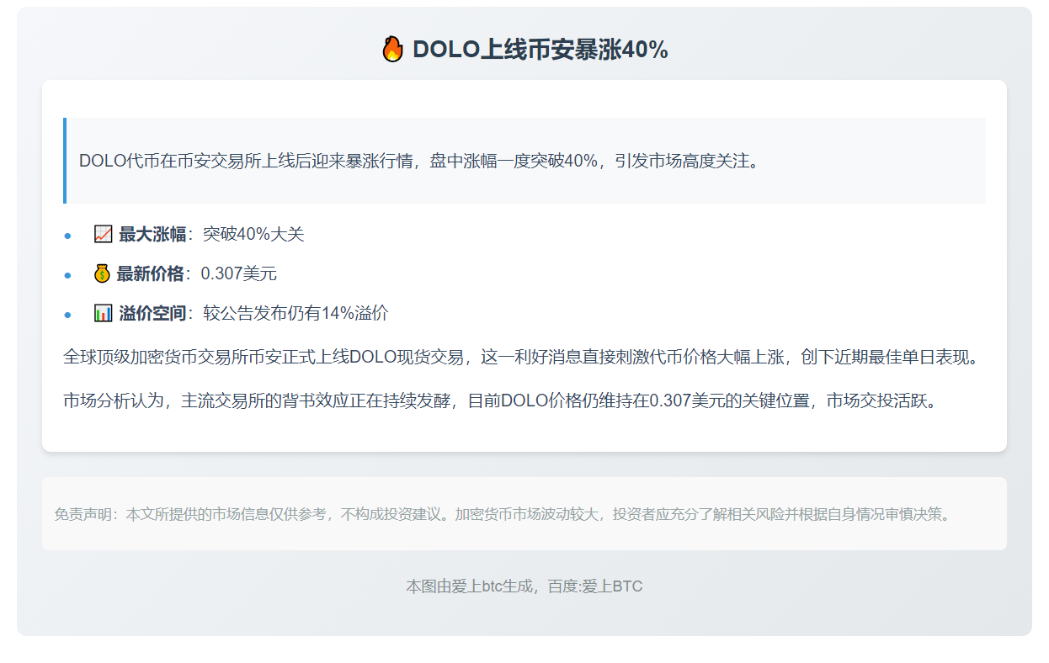
Task: Click the fire emoji in the title
Action: tap(392, 50)
